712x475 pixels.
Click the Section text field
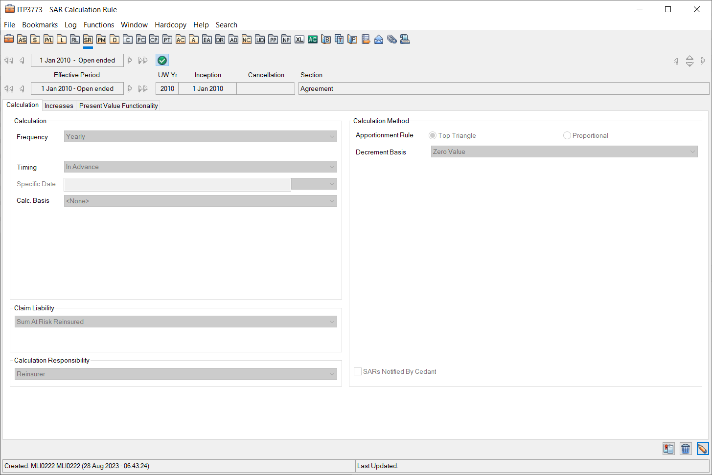pyautogui.click(x=503, y=88)
